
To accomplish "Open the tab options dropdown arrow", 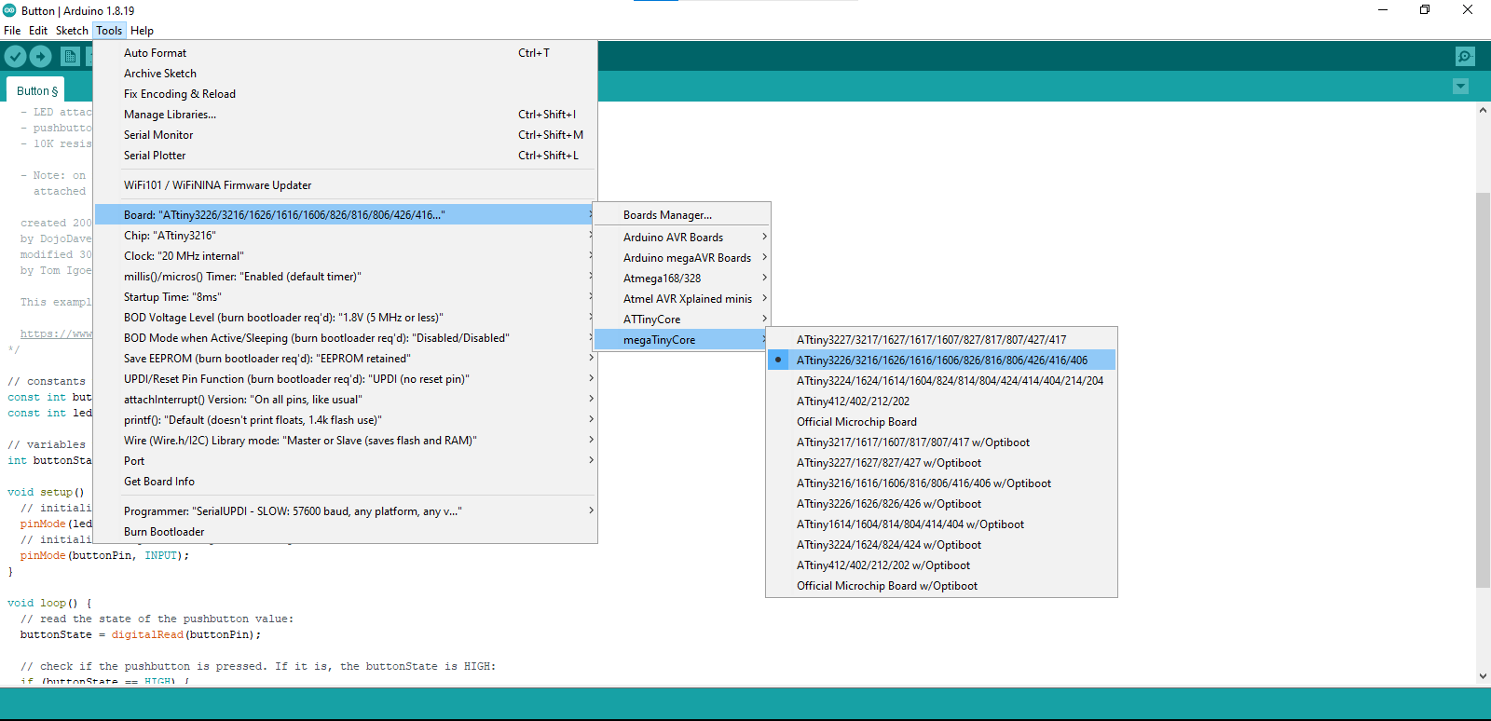I will (x=1461, y=87).
